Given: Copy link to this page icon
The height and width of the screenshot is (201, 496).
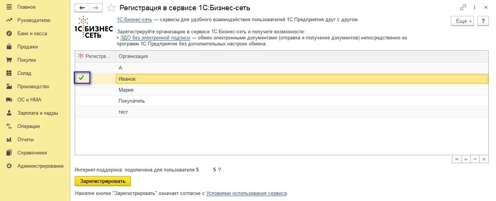Looking at the screenshot, I should pyautogui.click(x=463, y=8).
